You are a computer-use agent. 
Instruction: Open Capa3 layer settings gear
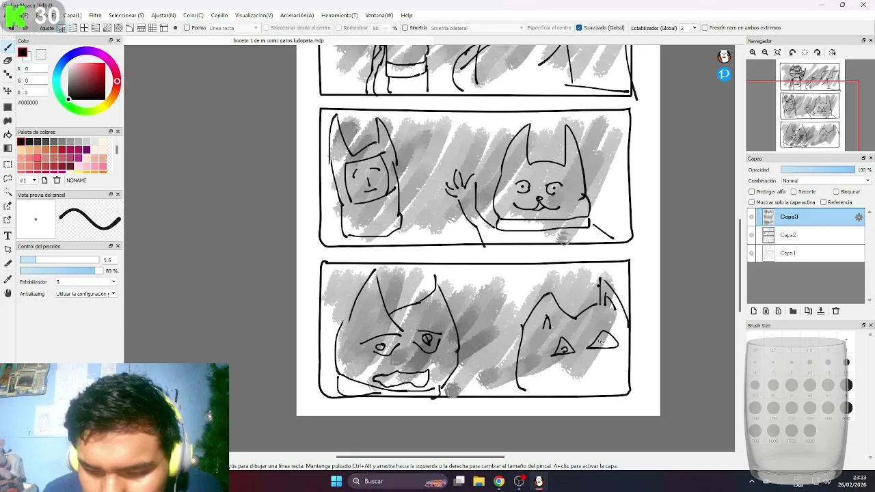click(x=859, y=217)
